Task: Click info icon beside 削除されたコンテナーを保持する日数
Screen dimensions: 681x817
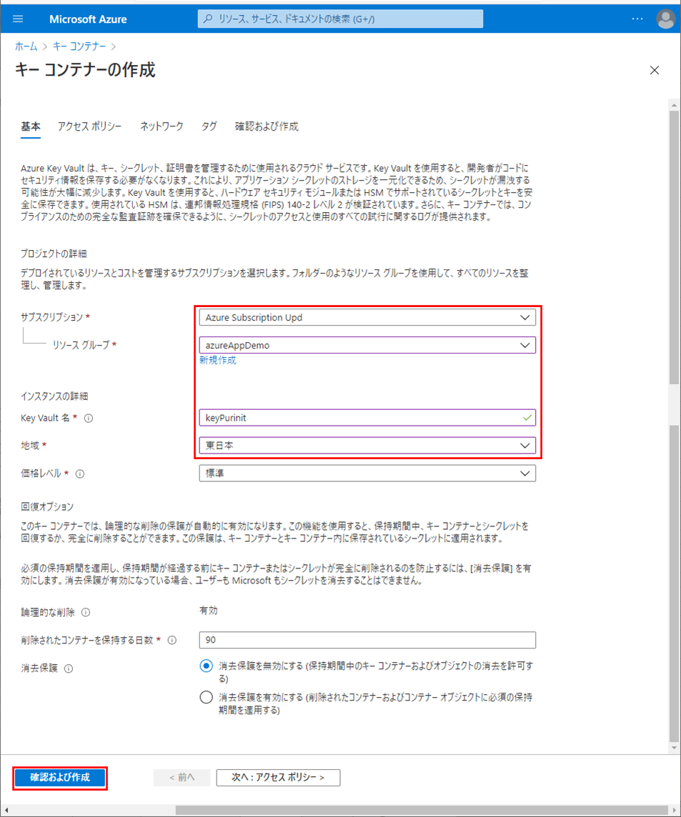Action: click(172, 641)
